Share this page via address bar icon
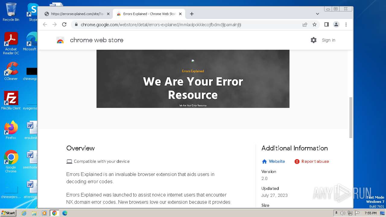This screenshot has width=386, height=217. 305,25
